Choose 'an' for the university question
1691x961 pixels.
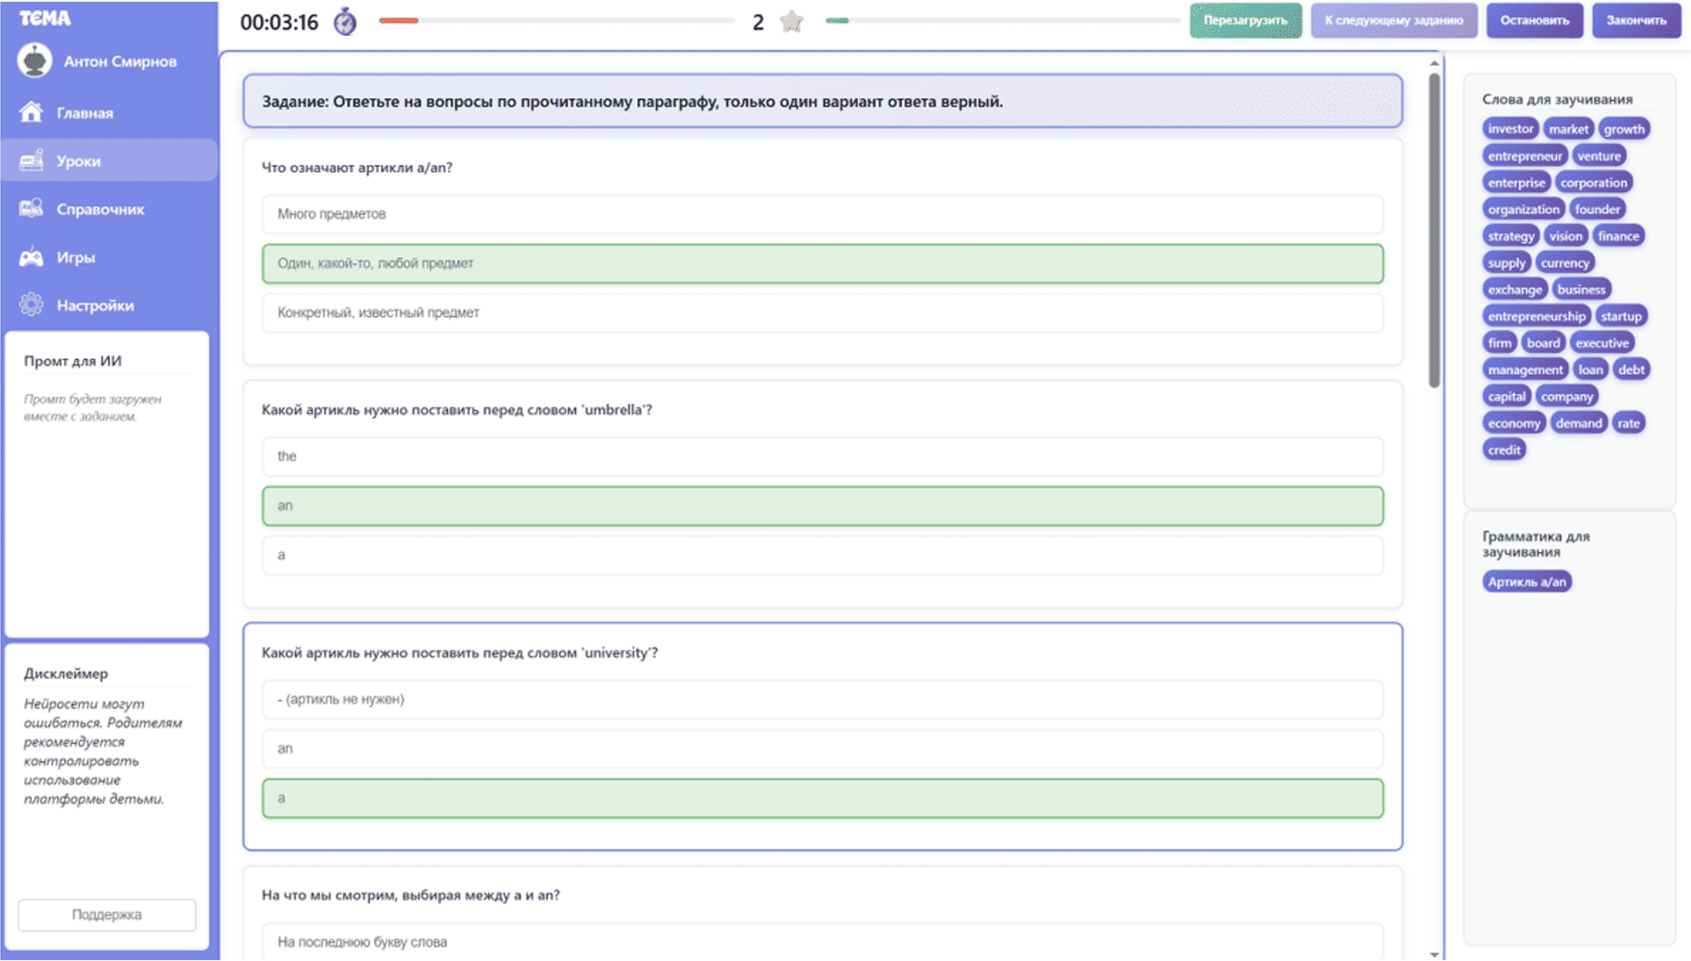tap(822, 749)
